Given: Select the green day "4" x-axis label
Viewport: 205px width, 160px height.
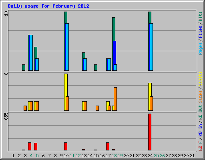Looking at the screenshot, I should coord(31,156).
